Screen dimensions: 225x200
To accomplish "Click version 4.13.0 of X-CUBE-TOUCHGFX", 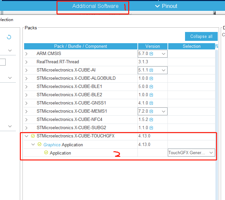I will click(x=144, y=136).
